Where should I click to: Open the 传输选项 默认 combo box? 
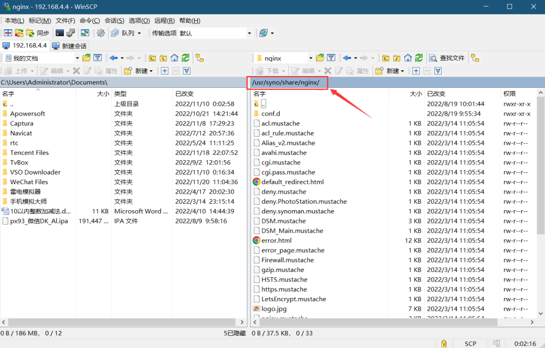coord(216,34)
